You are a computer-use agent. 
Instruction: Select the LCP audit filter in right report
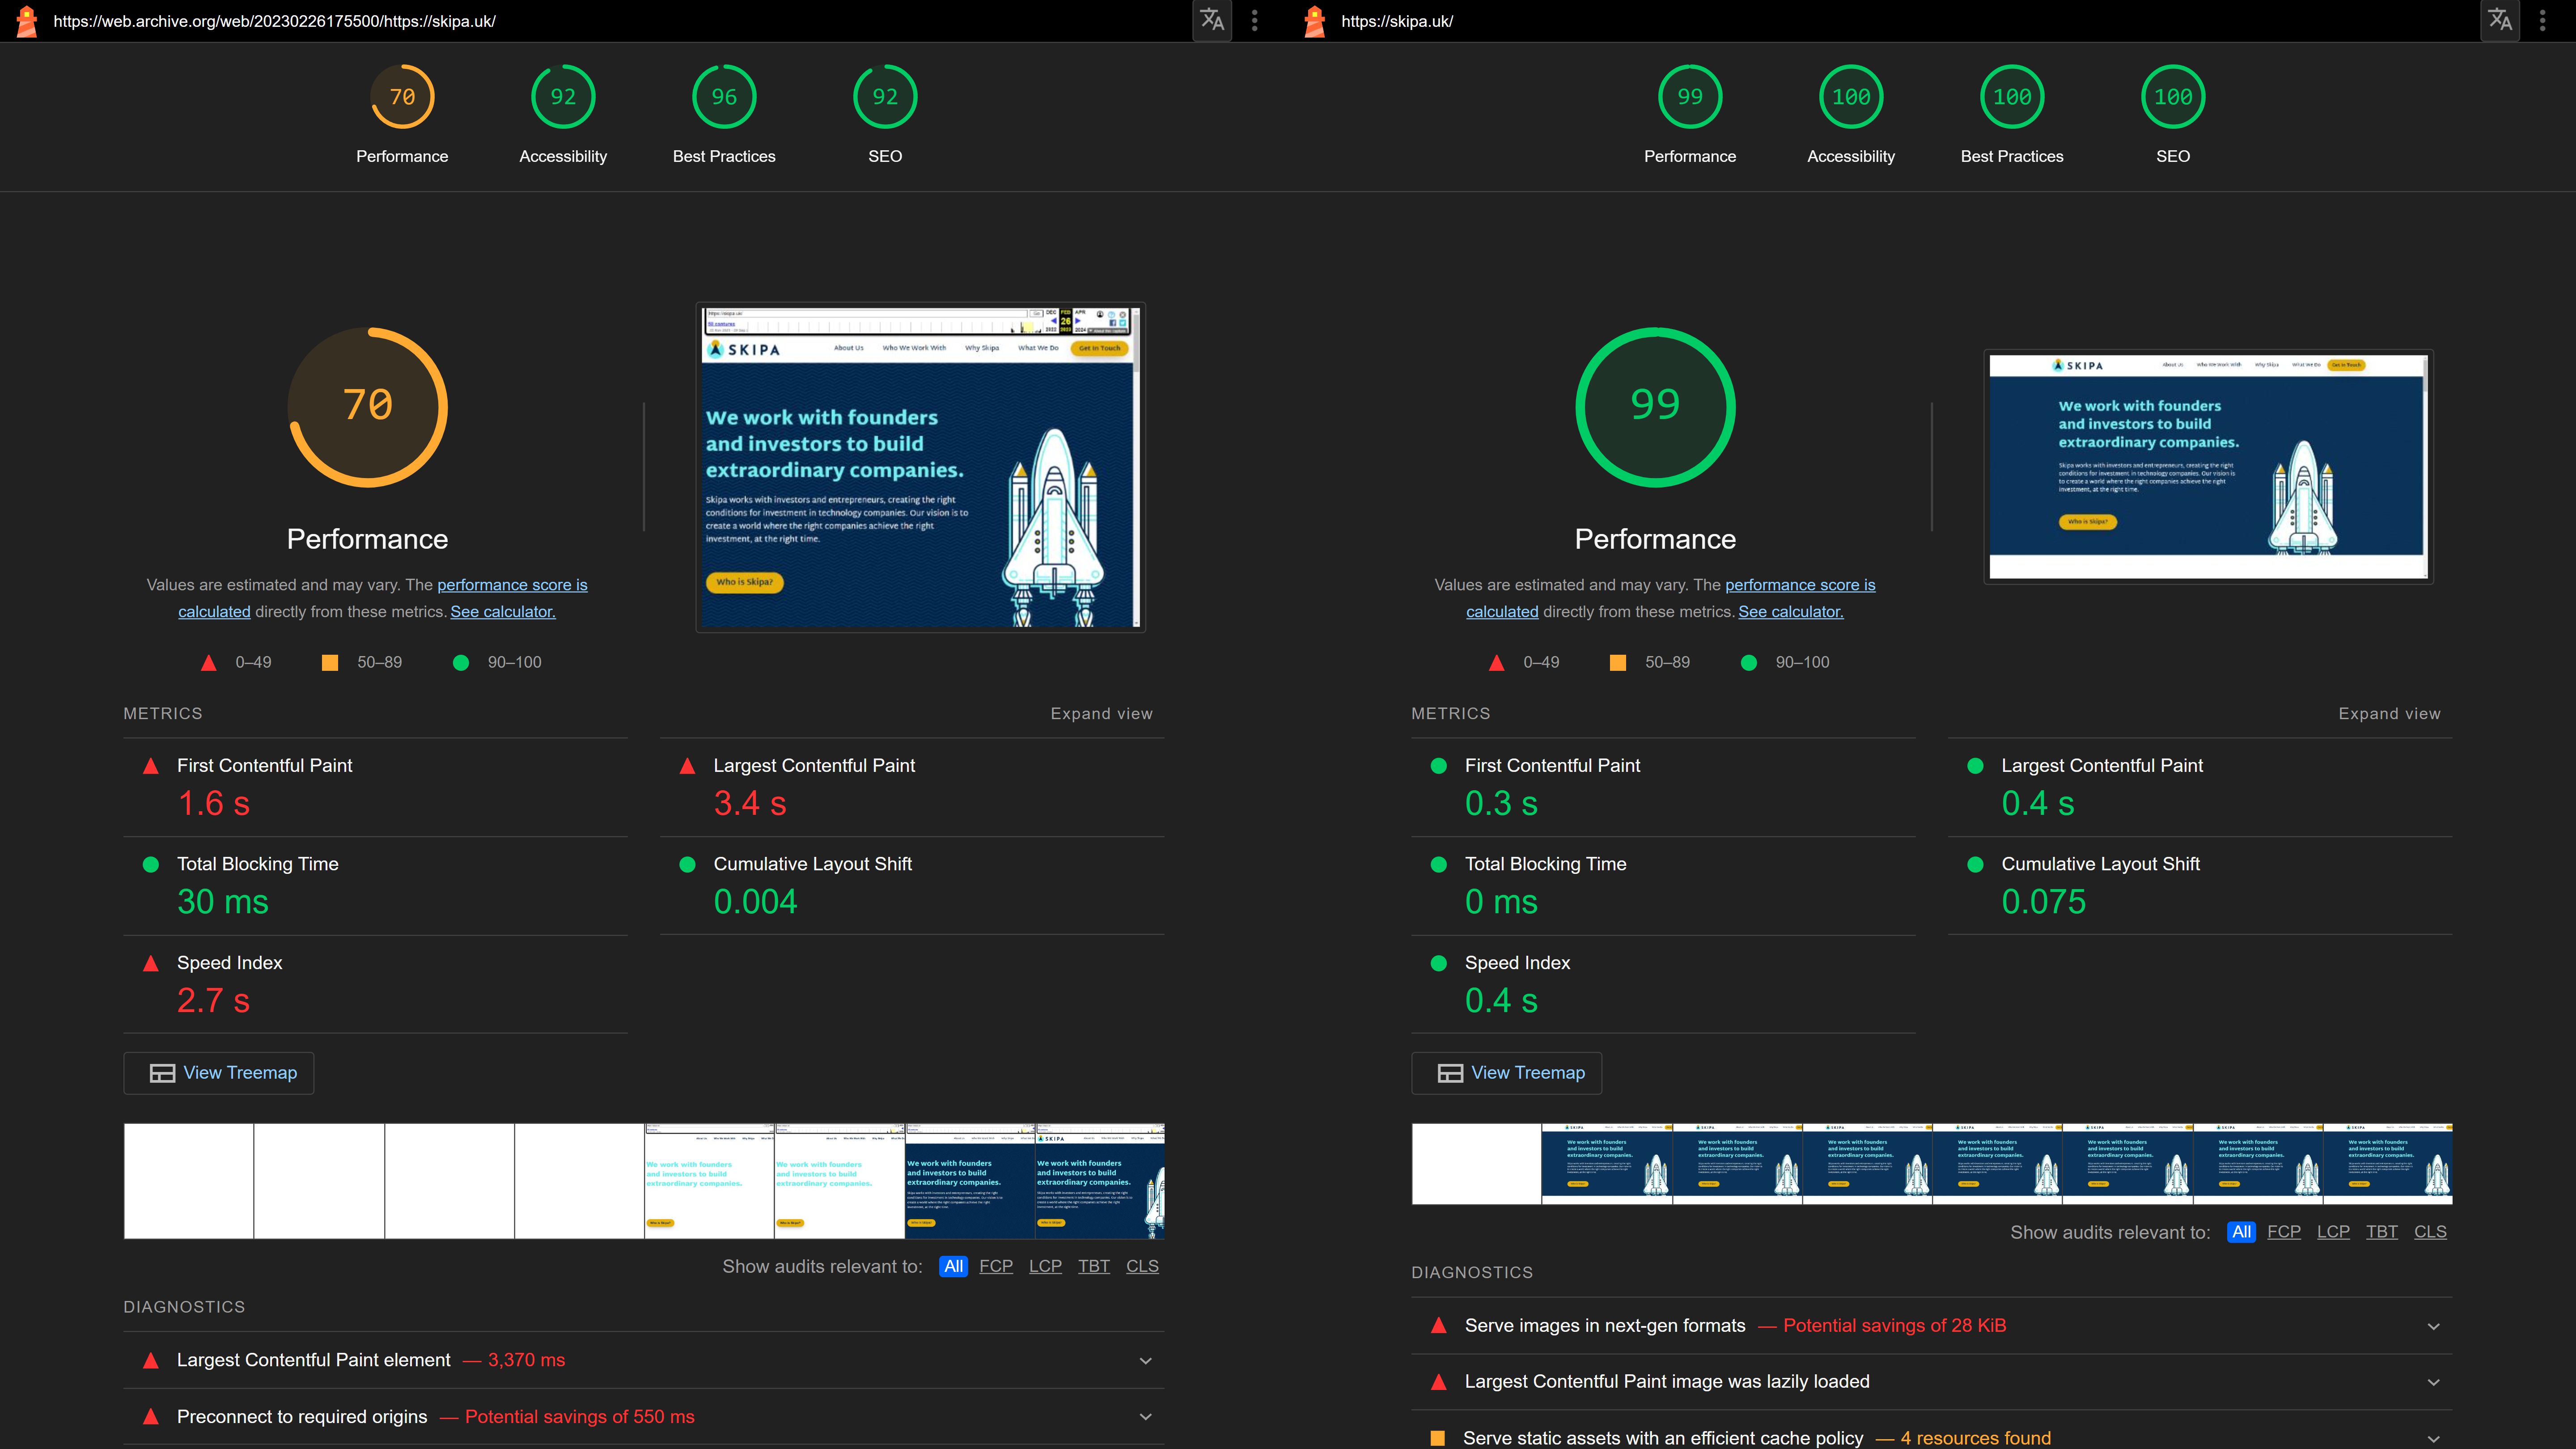click(x=2333, y=1232)
